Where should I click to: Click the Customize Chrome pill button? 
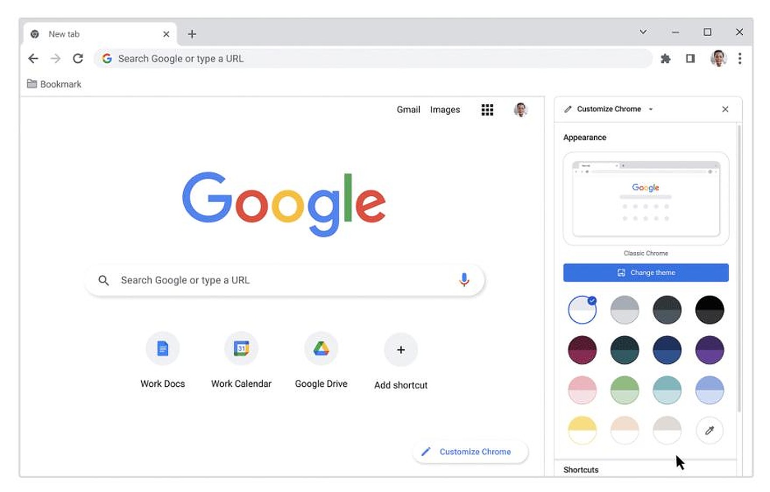[x=470, y=451]
